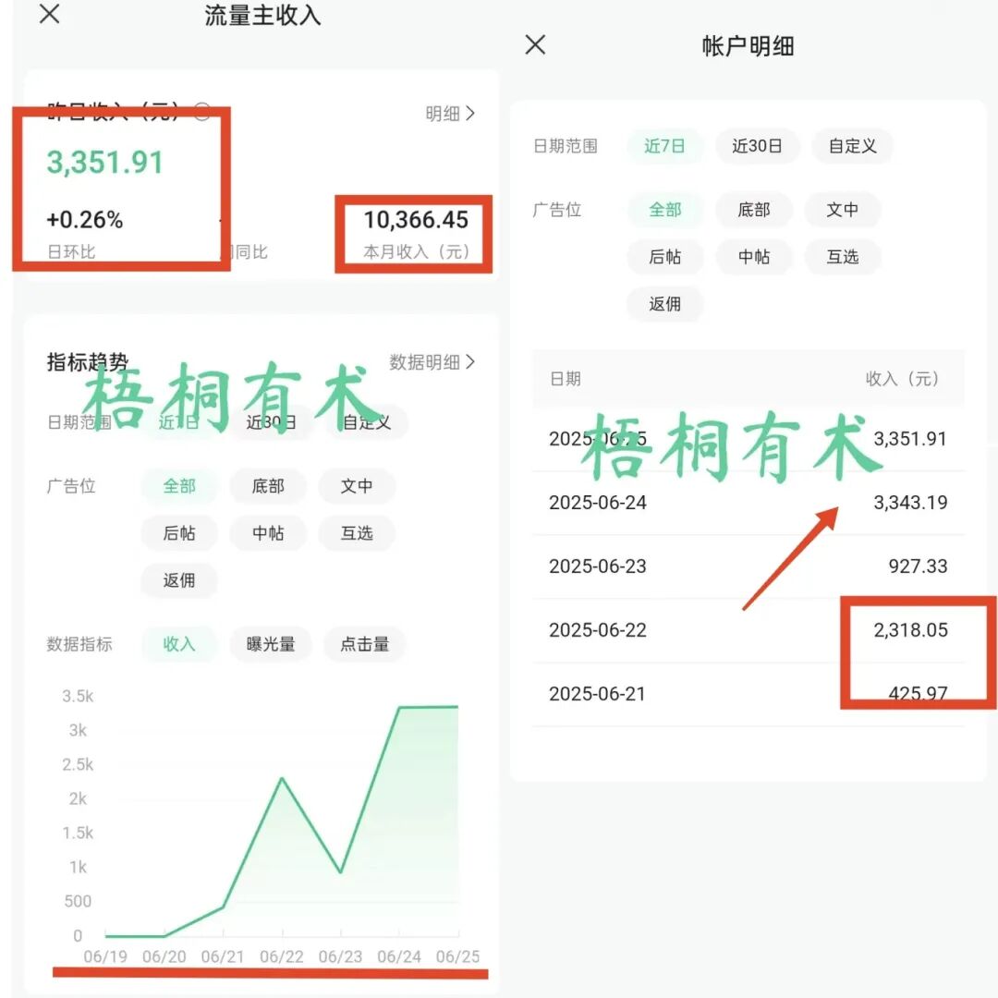Expand 数据明细 next to 指标趋势
Viewport: 998px width, 998px height.
(432, 362)
